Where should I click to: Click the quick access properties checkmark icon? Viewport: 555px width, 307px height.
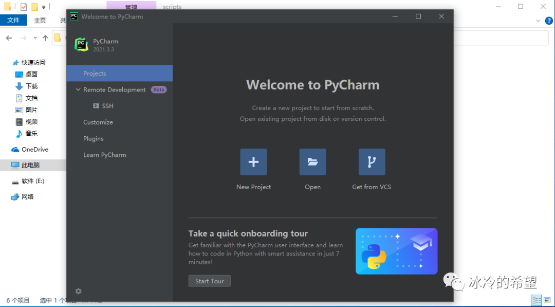click(x=23, y=6)
